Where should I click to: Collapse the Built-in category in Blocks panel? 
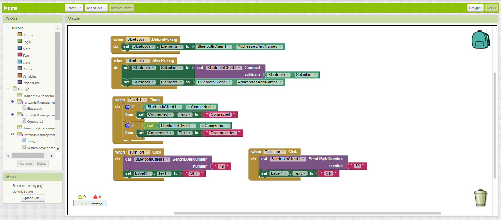pos(8,28)
